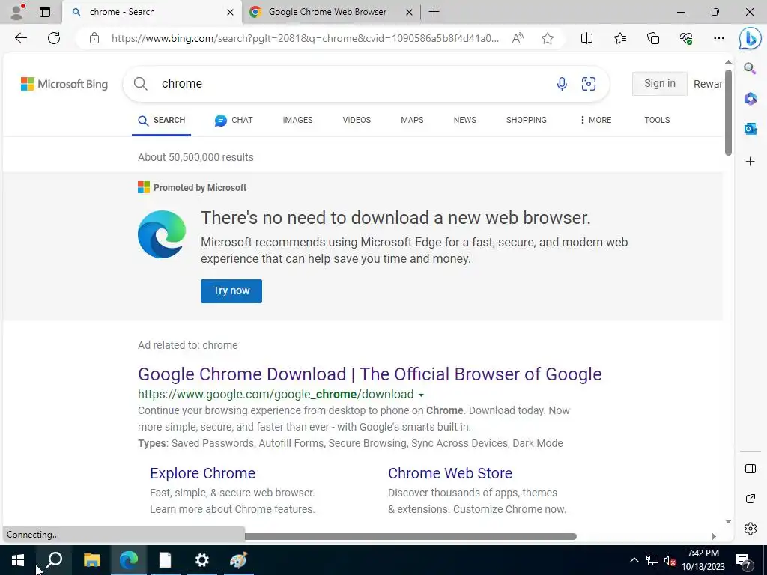Open the network tray icon
This screenshot has height=575, width=767.
(x=652, y=560)
